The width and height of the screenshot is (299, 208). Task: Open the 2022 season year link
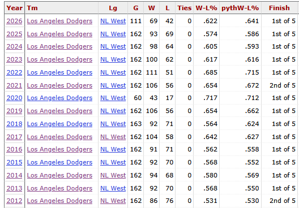click(14, 72)
